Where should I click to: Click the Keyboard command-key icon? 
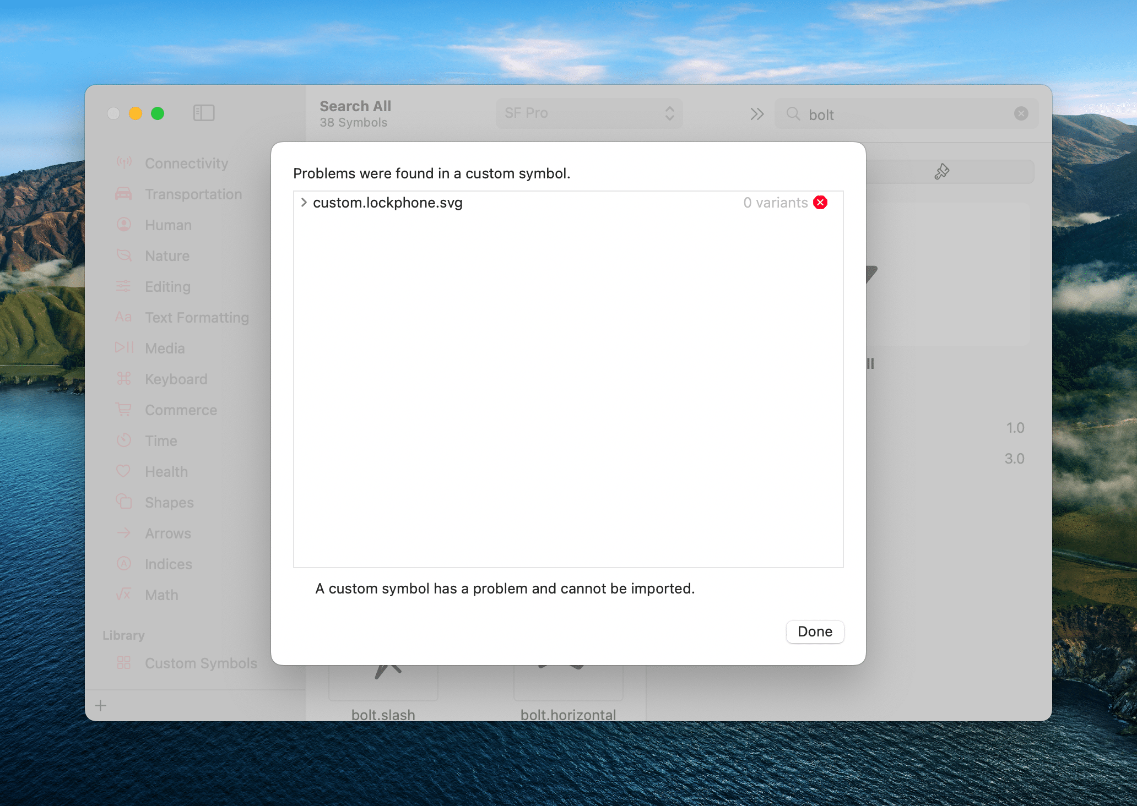coord(124,379)
